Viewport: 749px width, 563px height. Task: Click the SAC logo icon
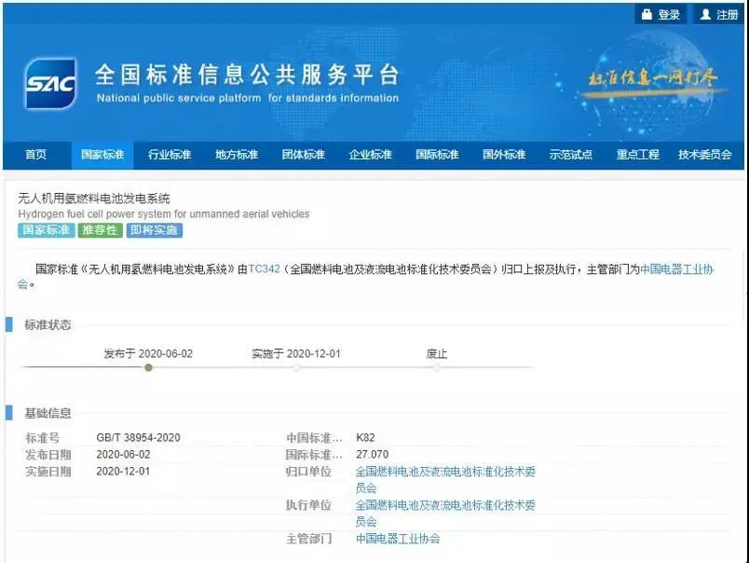click(50, 83)
